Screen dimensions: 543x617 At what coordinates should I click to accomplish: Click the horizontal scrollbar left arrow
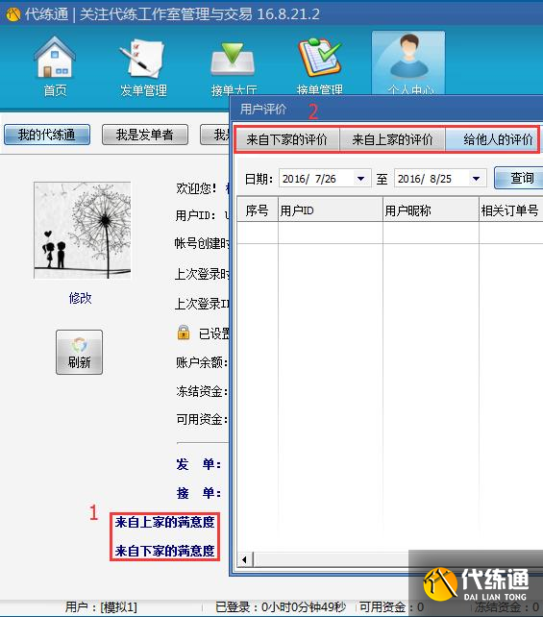pyautogui.click(x=244, y=559)
